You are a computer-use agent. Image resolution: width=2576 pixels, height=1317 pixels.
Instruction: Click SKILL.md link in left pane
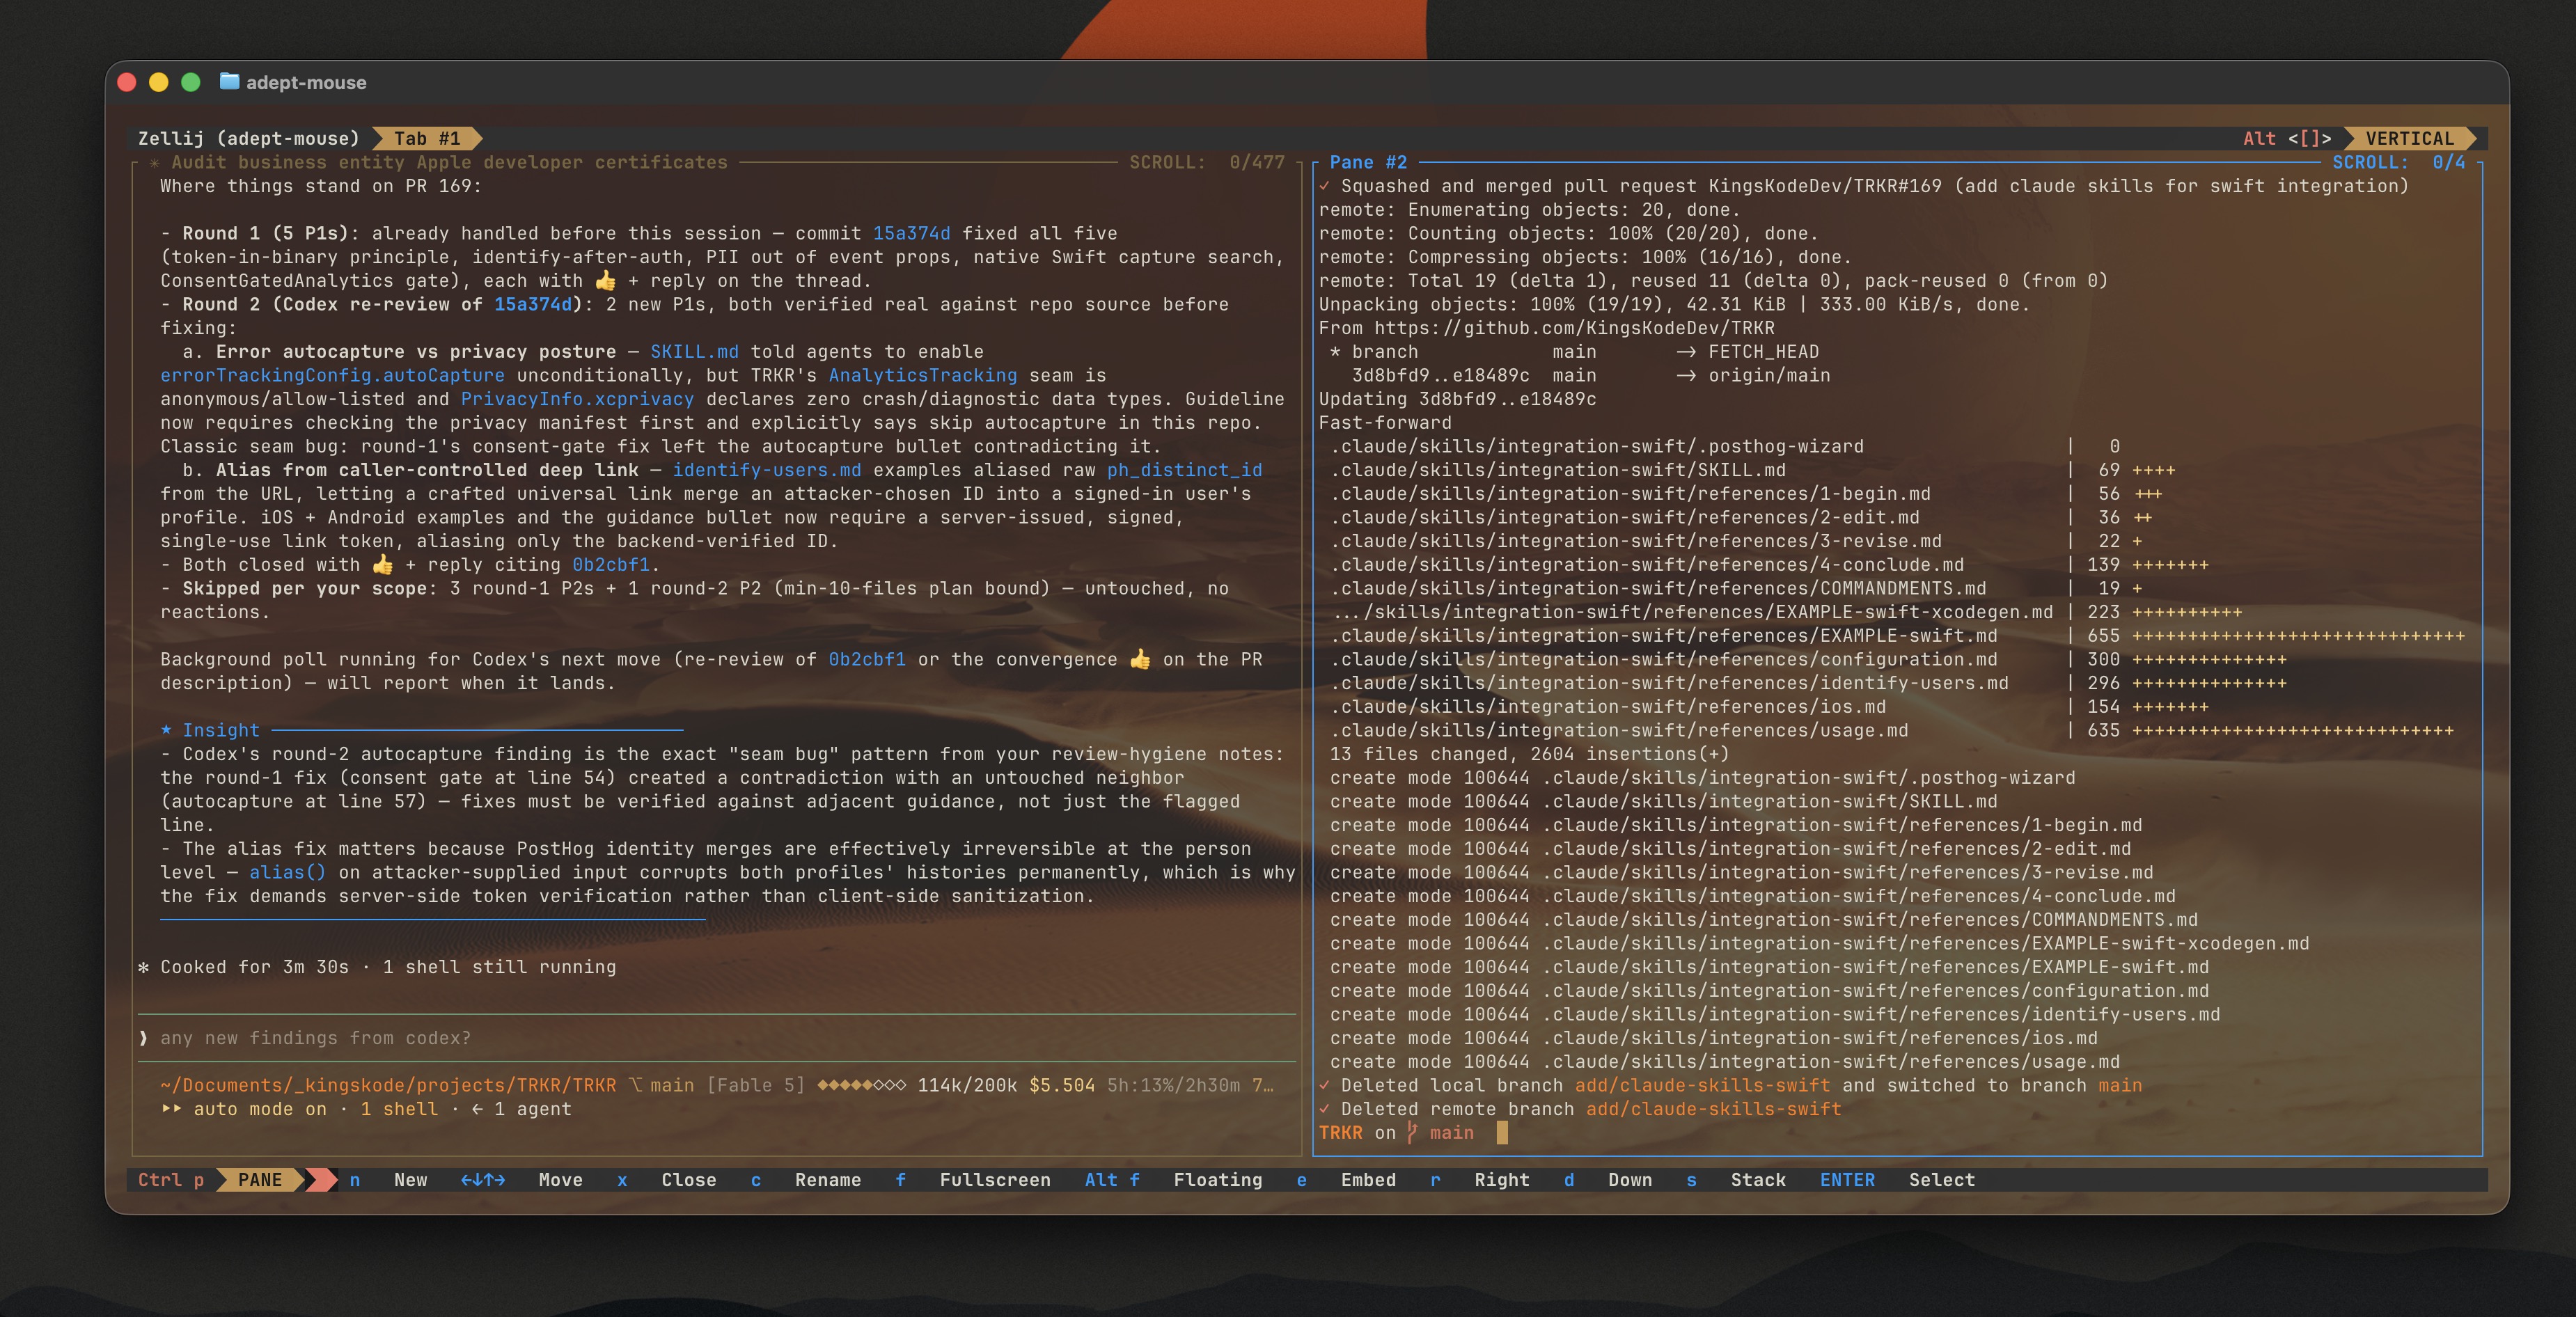pyautogui.click(x=694, y=351)
